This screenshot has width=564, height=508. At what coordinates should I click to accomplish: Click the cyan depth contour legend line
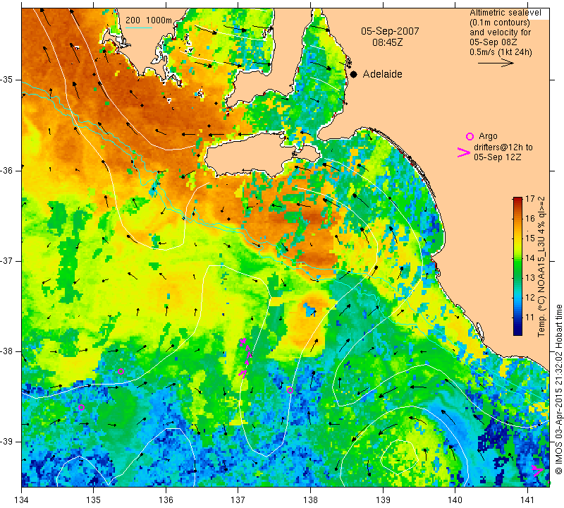[x=139, y=28]
